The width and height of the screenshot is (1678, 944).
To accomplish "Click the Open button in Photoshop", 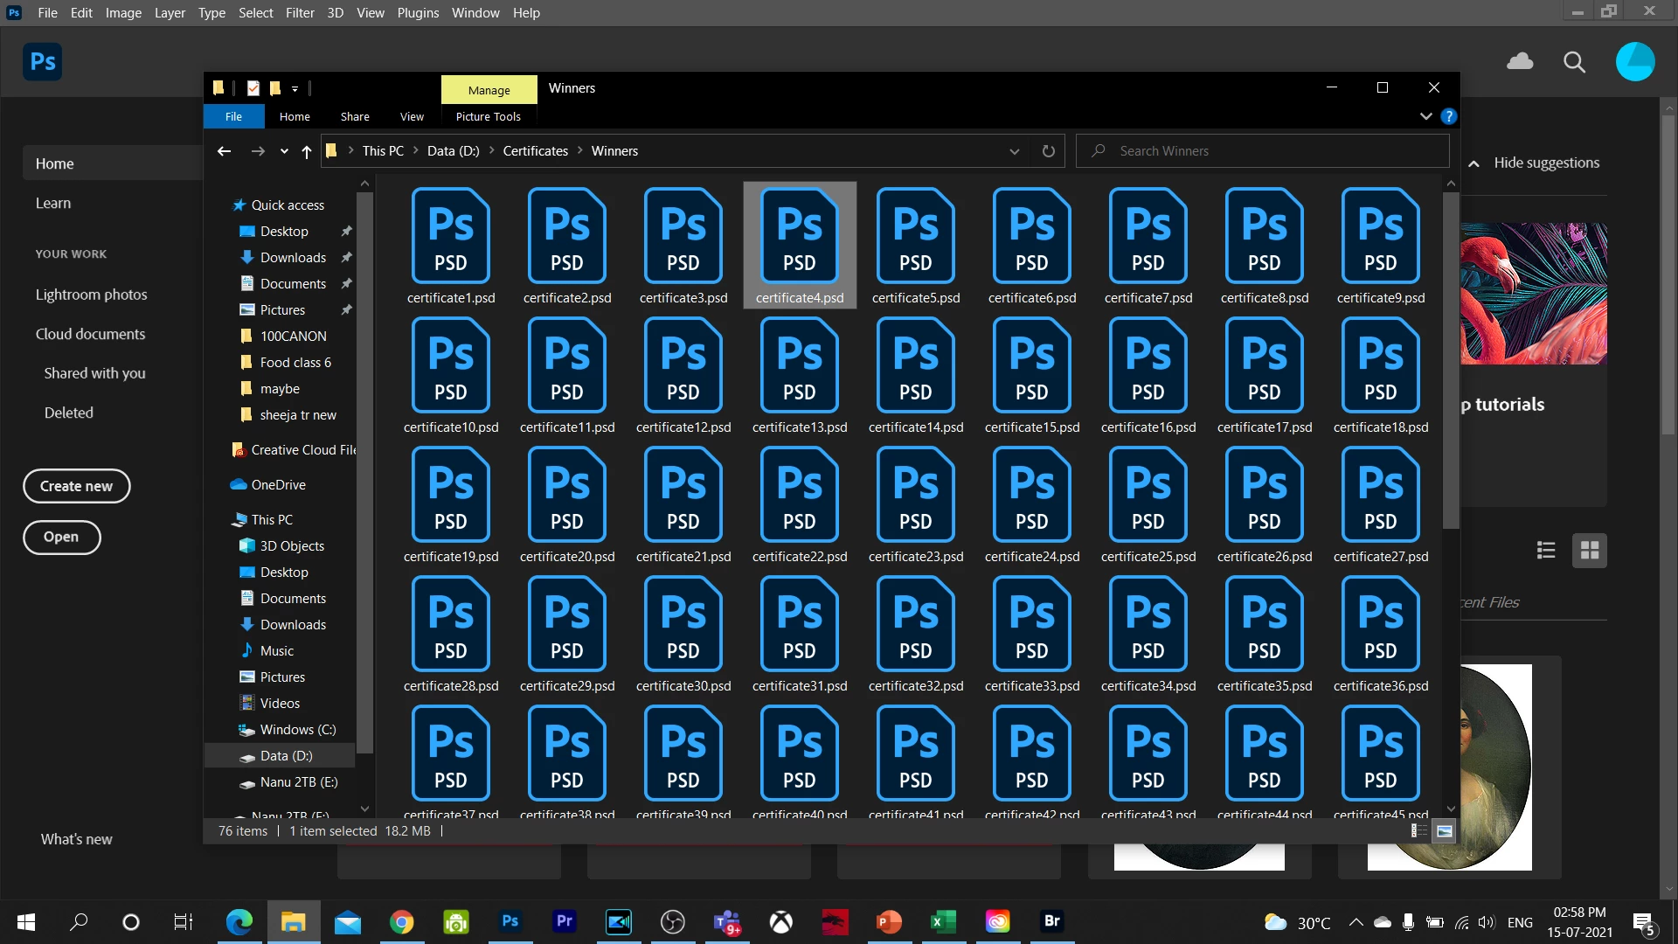I will (x=61, y=537).
